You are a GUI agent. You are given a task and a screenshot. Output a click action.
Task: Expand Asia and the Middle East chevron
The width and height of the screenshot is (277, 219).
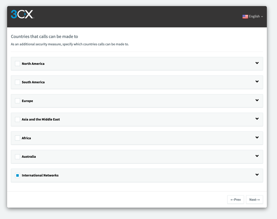[x=257, y=119]
